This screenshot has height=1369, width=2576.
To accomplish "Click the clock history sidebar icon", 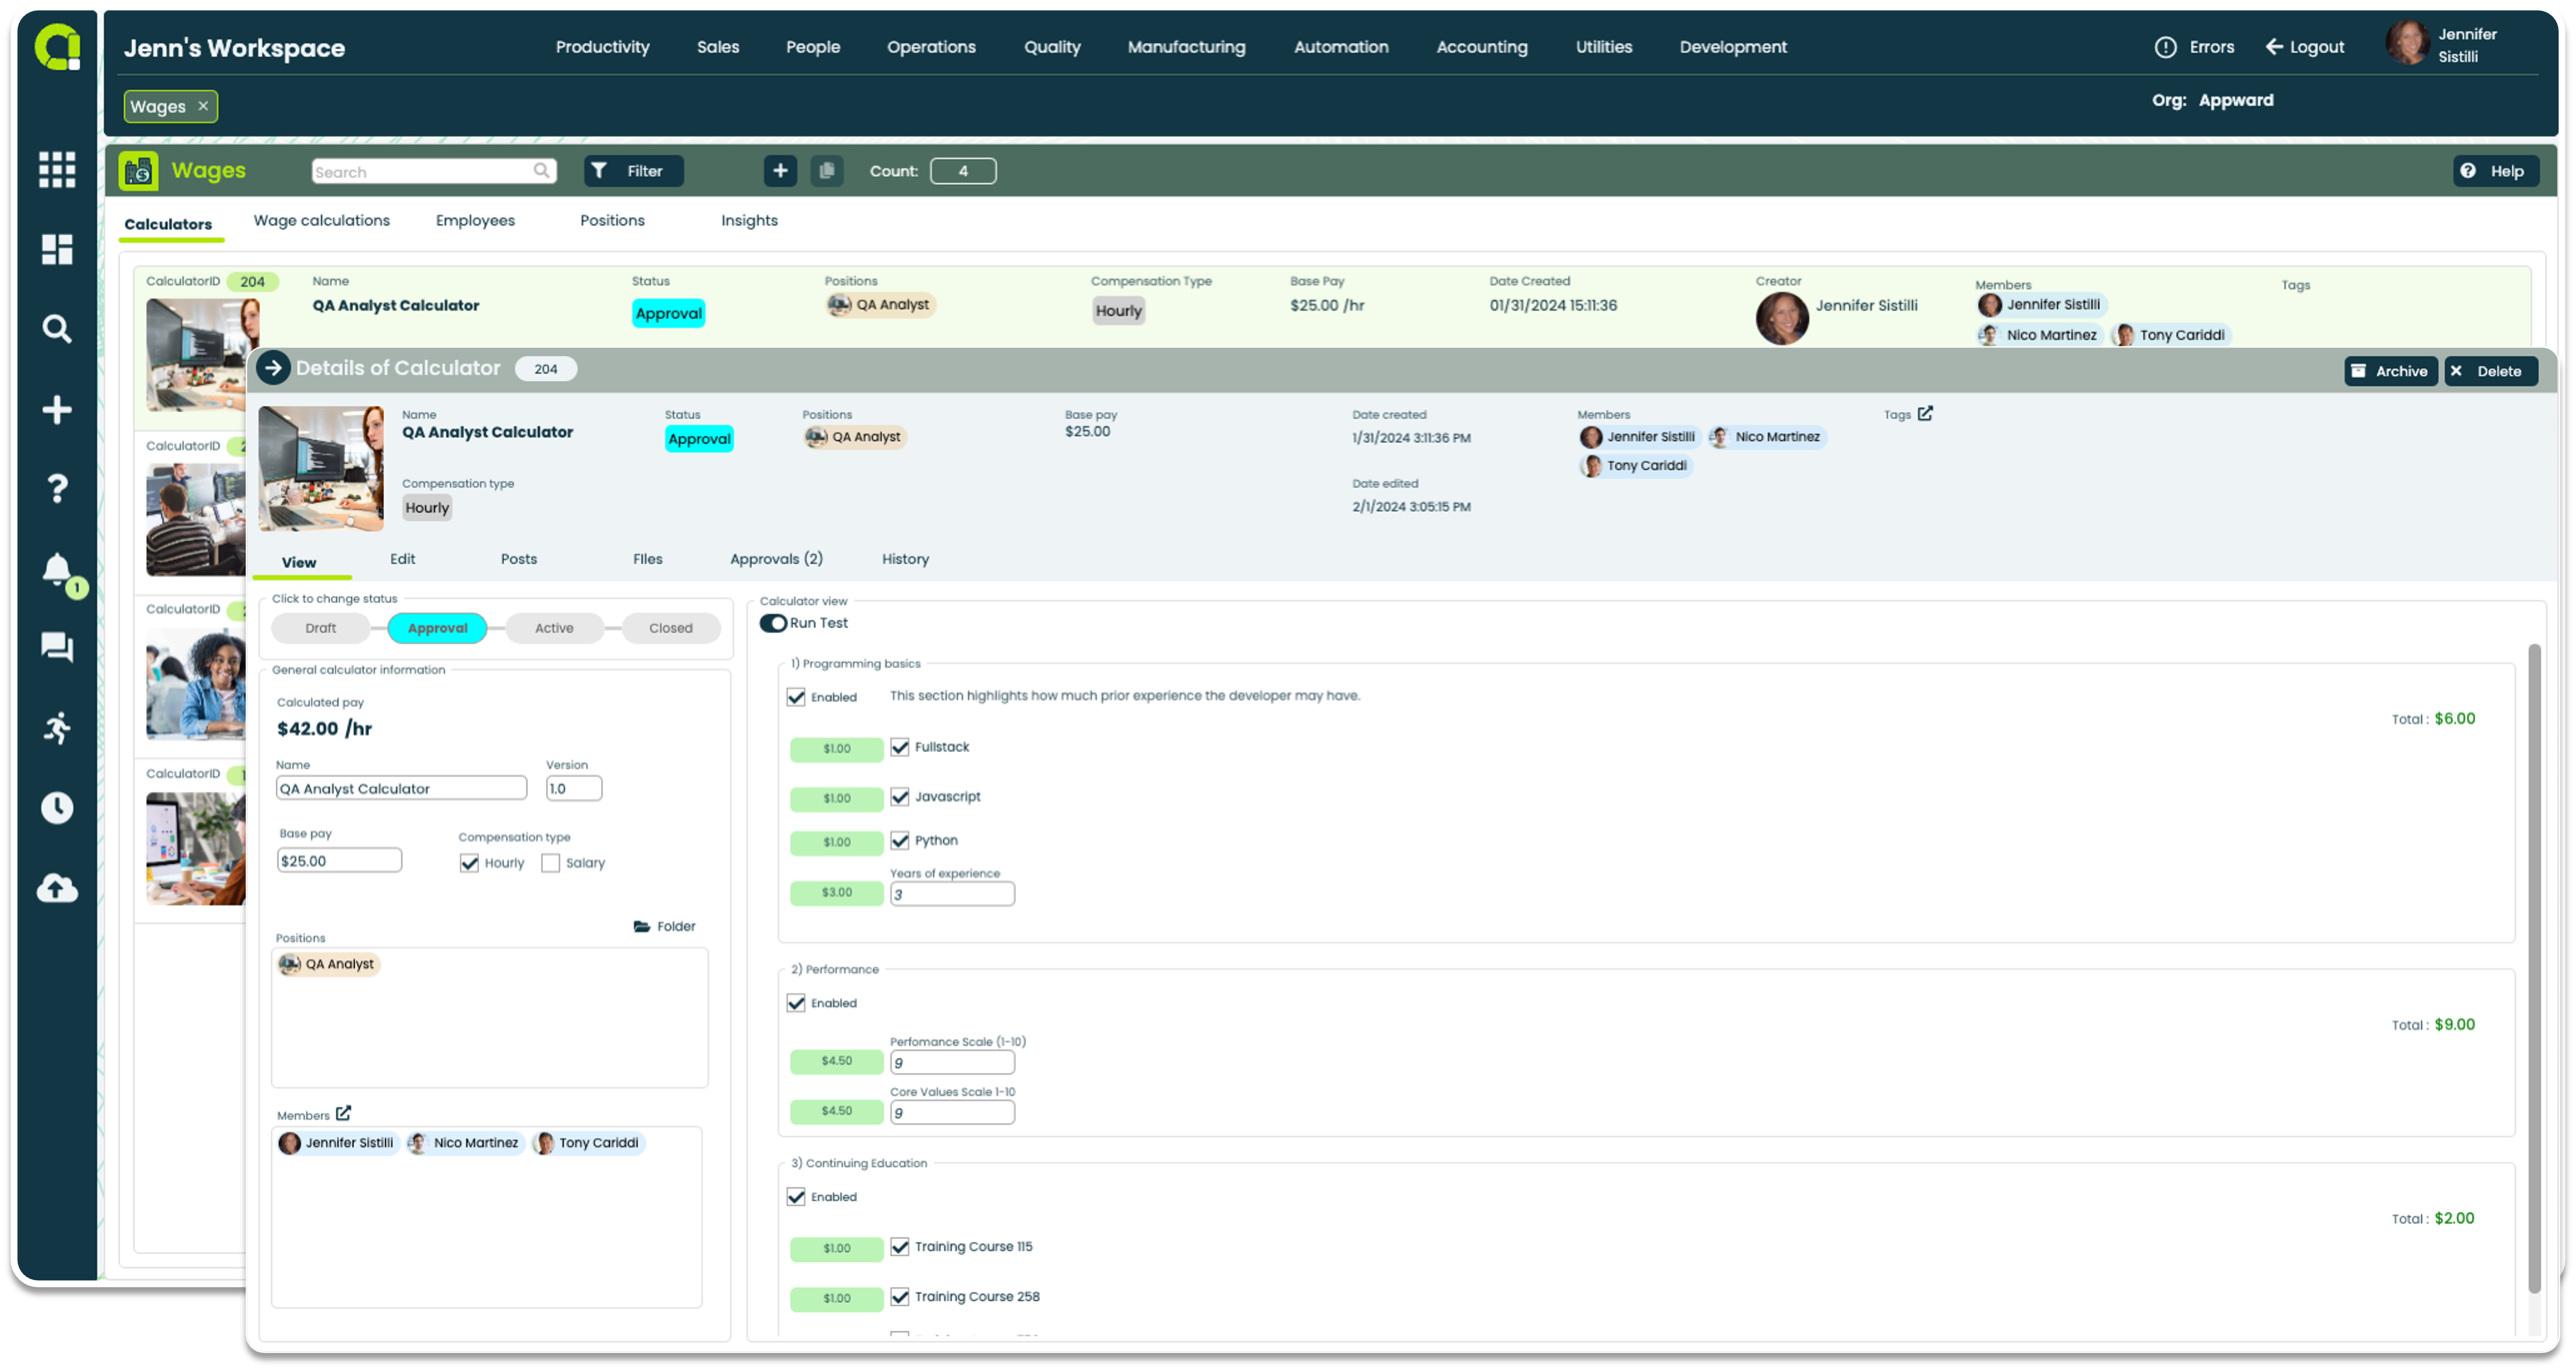I will point(57,808).
